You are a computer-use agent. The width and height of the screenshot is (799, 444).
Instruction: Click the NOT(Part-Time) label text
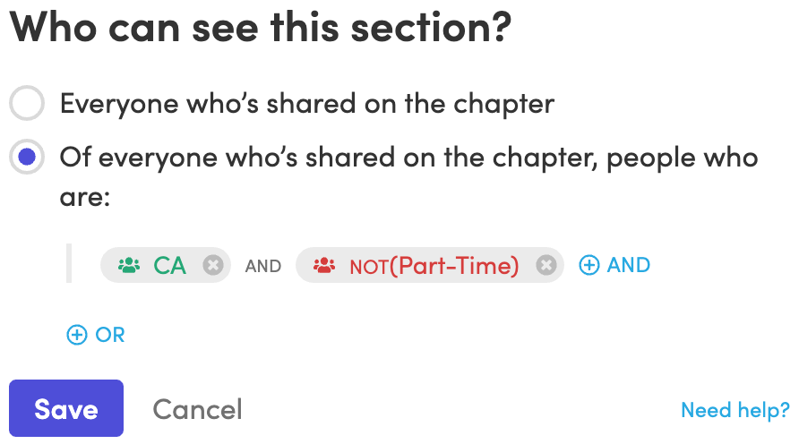[434, 266]
